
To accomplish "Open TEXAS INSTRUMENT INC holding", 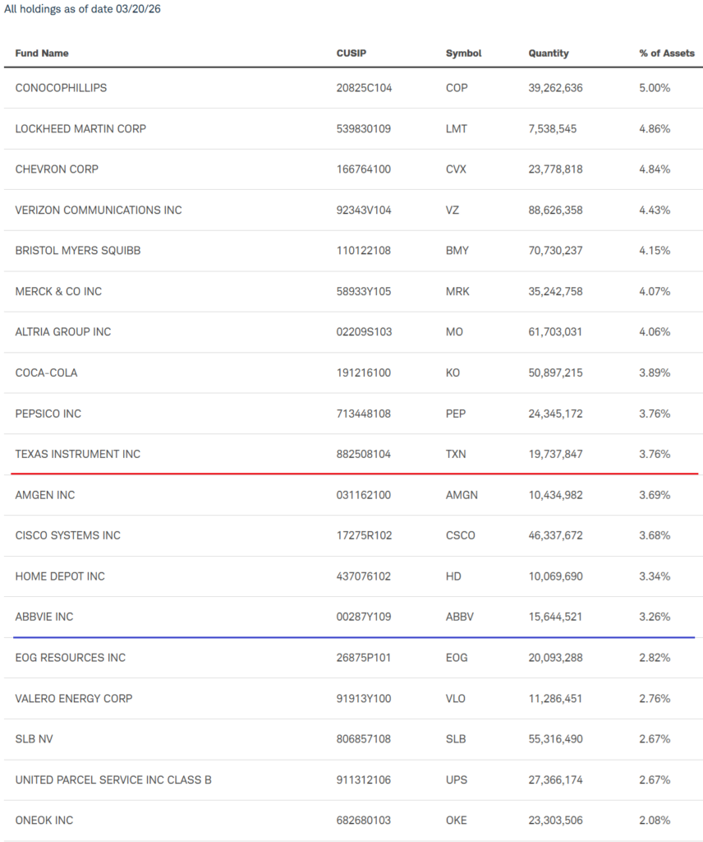I will pyautogui.click(x=77, y=454).
